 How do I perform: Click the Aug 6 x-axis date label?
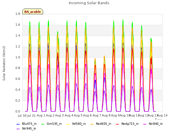pos(87,115)
